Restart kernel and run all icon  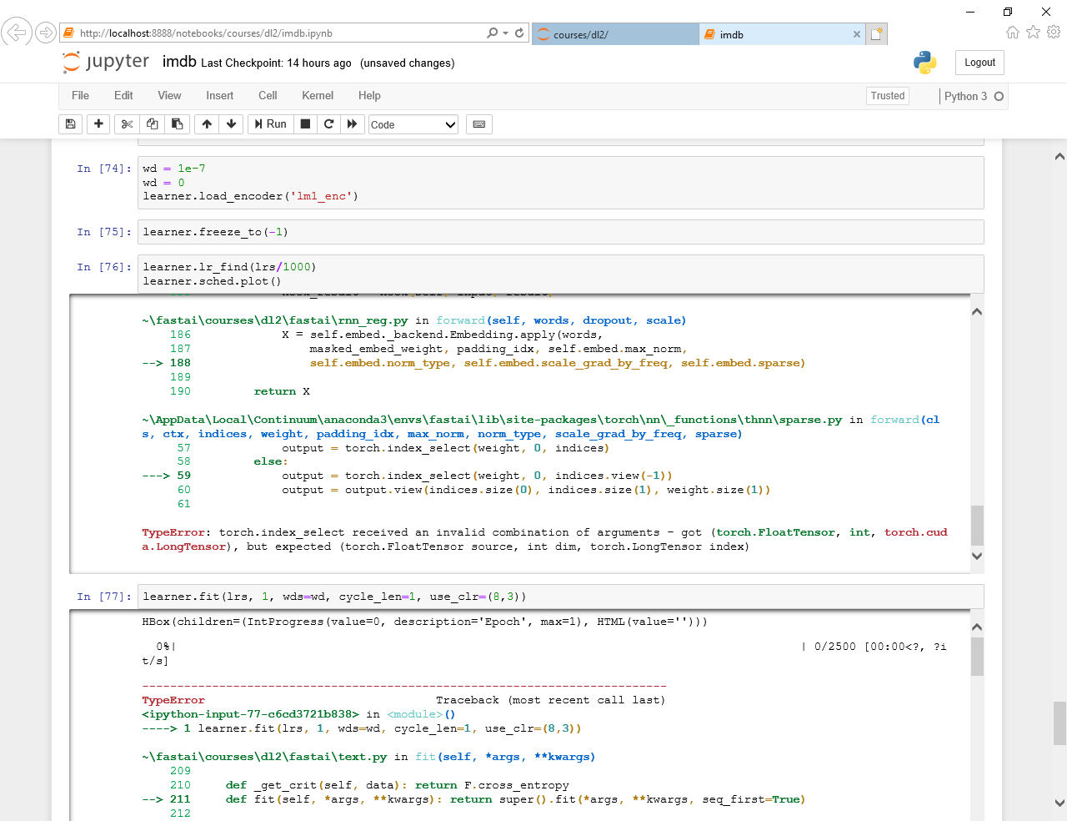coord(352,124)
